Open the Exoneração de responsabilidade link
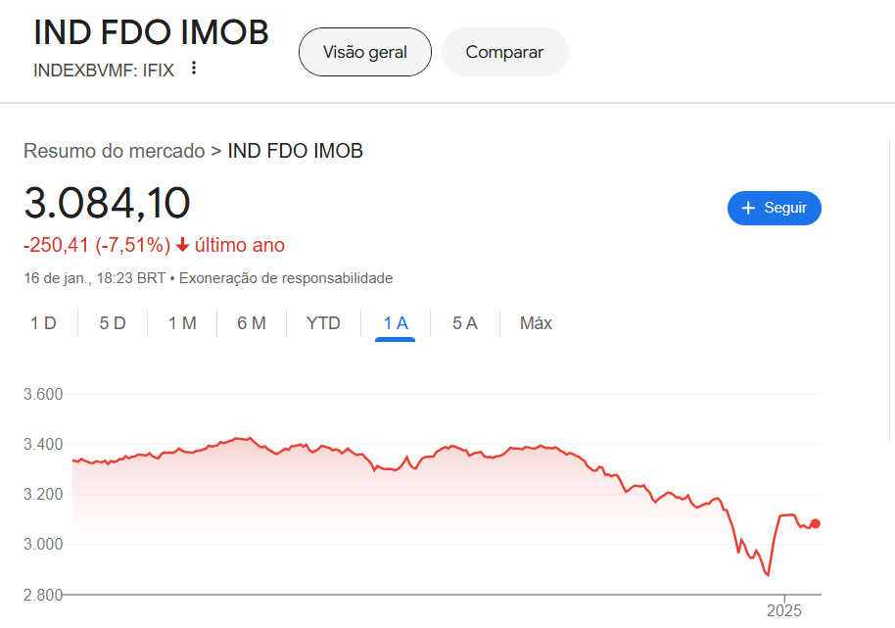The width and height of the screenshot is (895, 628). pos(286,278)
